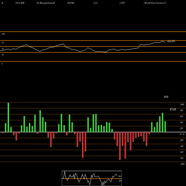Viewport: 186px width, 186px height.
Task: Click MR axis label -60
Action: 182,152
